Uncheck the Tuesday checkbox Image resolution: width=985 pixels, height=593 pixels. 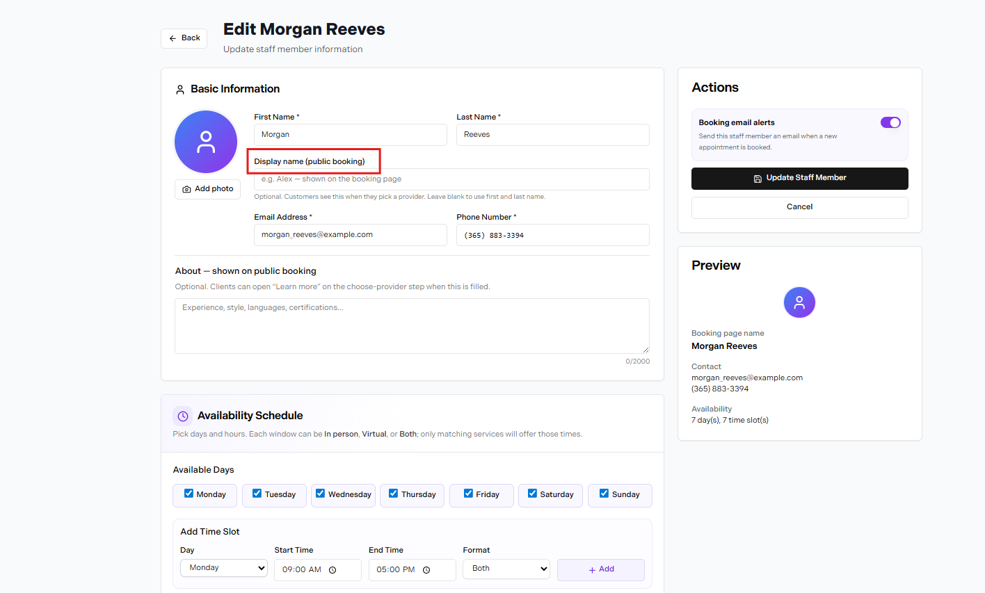[257, 494]
